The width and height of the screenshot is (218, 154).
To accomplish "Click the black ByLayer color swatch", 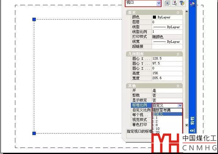I will [x=154, y=17].
